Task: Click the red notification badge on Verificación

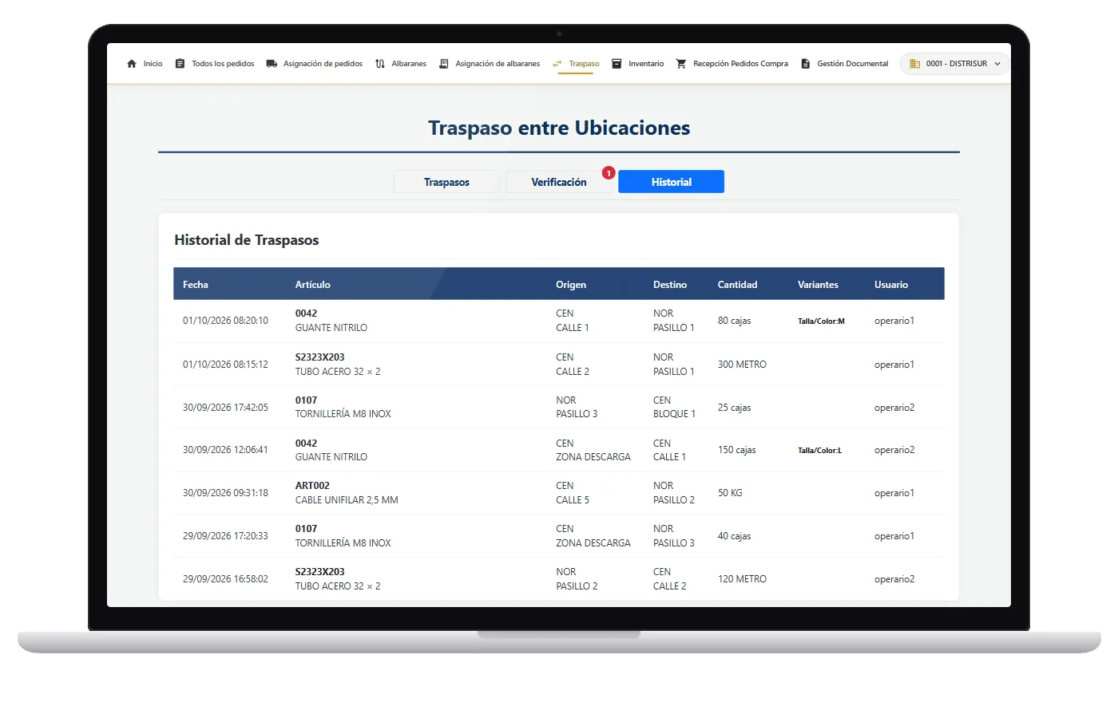Action: coord(609,173)
